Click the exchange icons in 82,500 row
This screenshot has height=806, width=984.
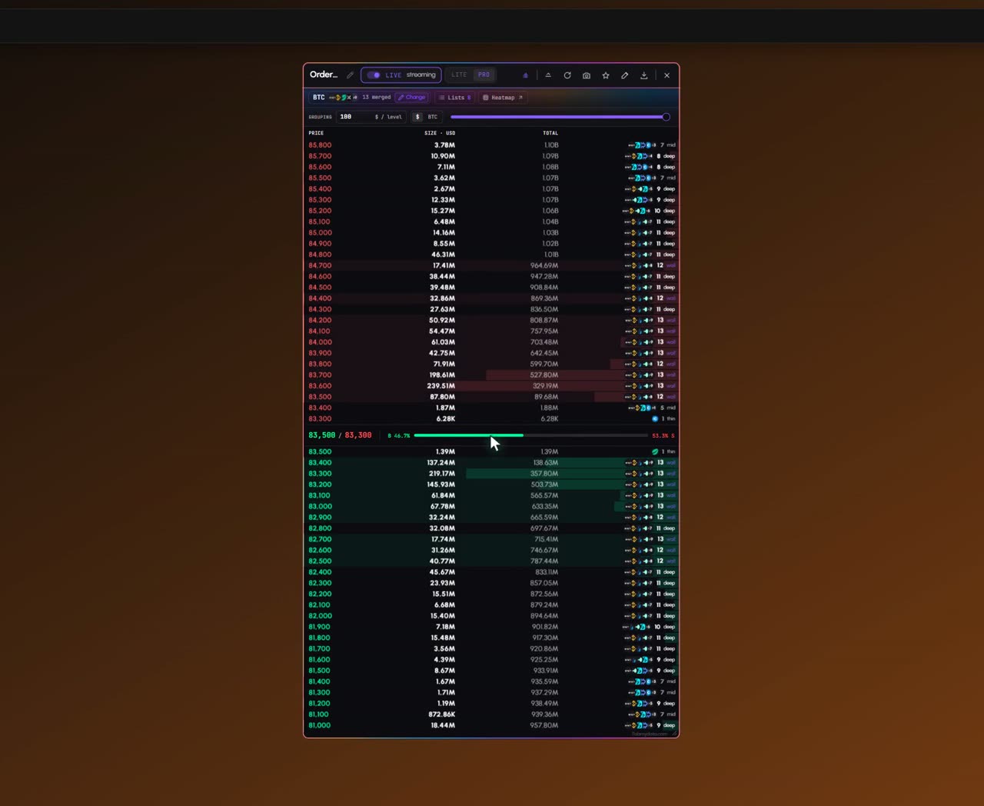[x=639, y=561]
